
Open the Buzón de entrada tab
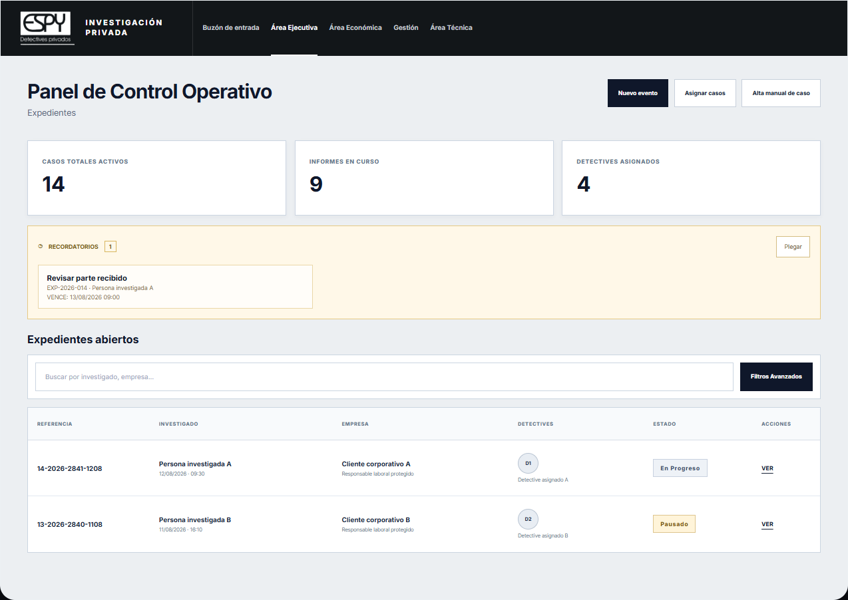pos(231,28)
